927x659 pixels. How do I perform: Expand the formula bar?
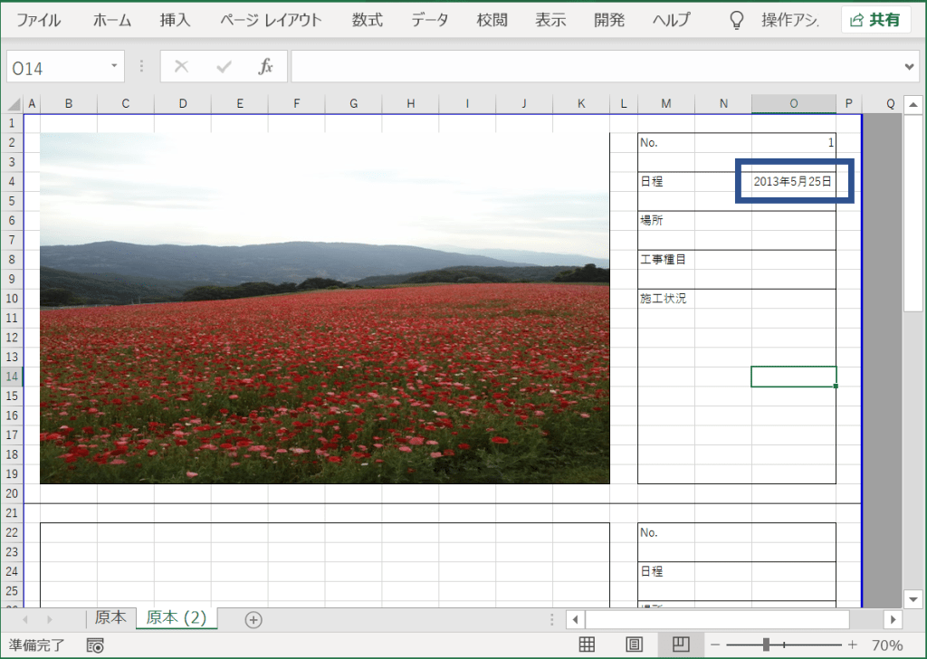(911, 66)
